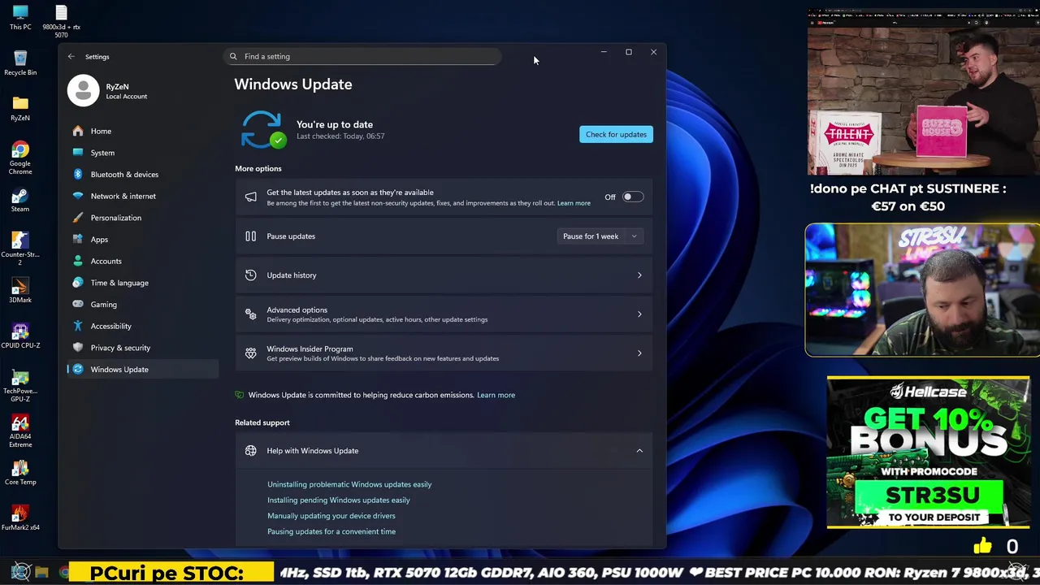Screen dimensions: 1040x585
Task: Click the Check for updates button
Action: click(x=616, y=134)
